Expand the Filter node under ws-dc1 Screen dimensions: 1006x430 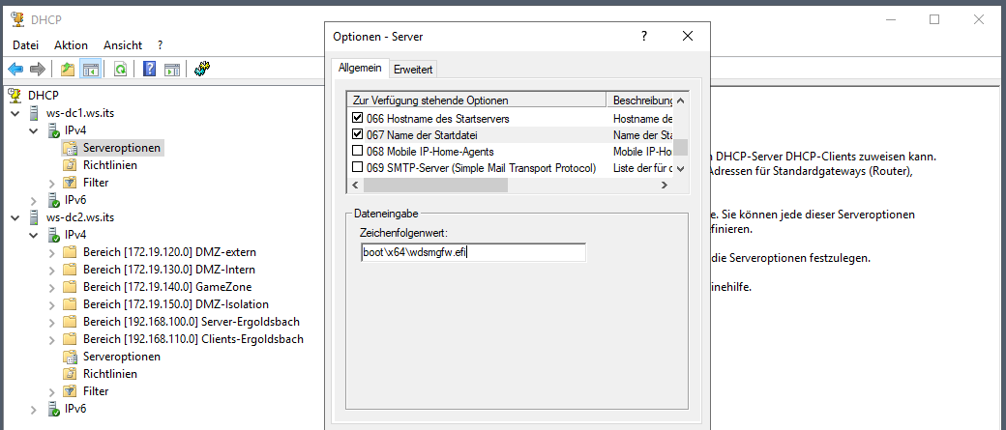tap(52, 184)
